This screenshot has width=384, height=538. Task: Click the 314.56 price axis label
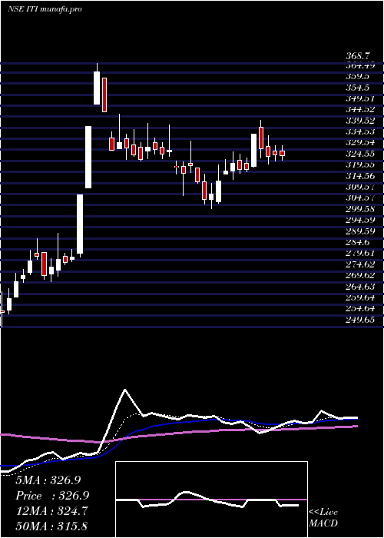(359, 176)
